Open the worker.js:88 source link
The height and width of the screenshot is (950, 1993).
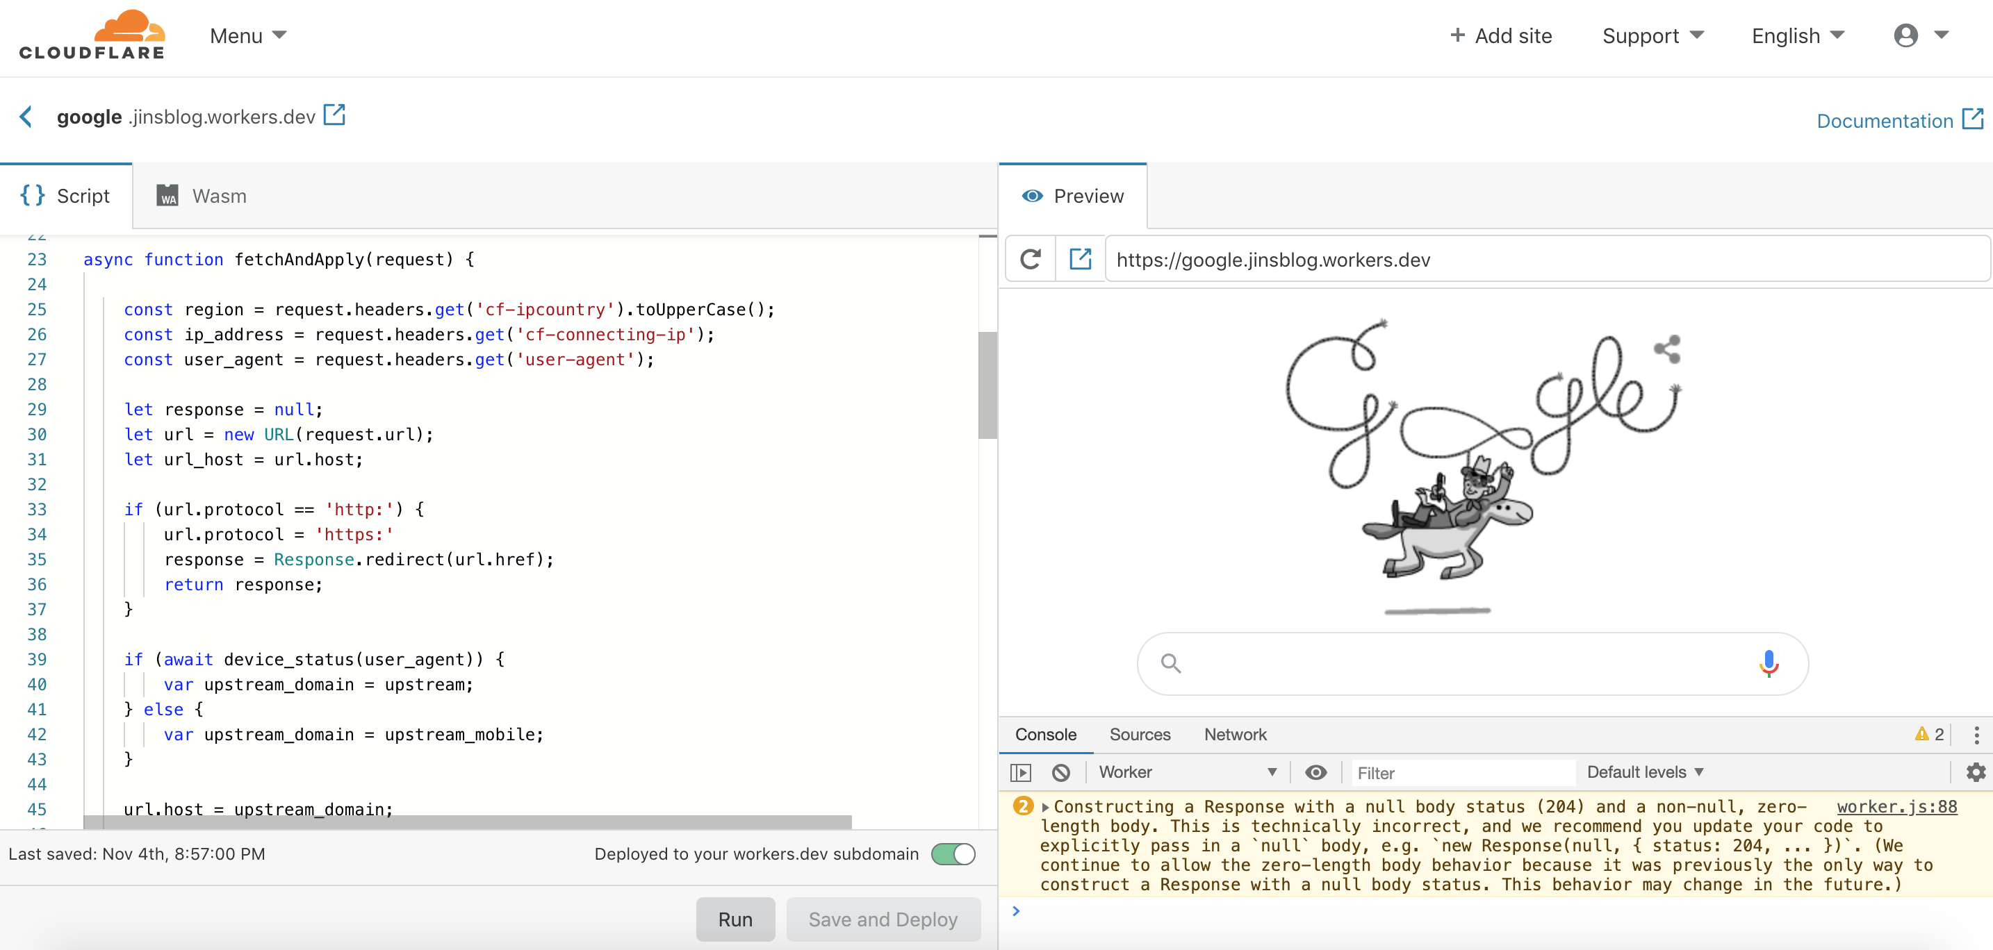point(1896,806)
